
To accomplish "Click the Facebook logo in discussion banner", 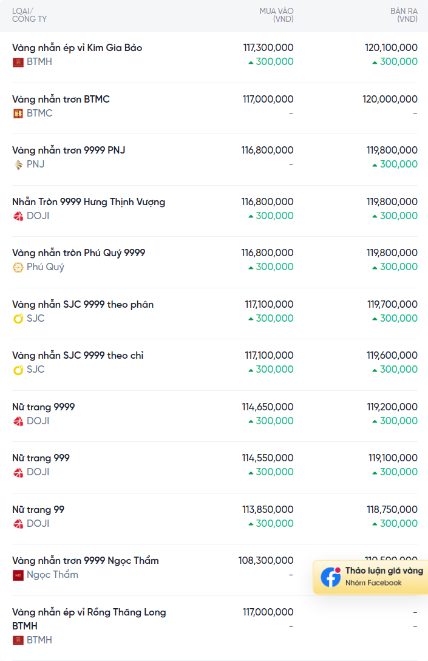I will [331, 577].
